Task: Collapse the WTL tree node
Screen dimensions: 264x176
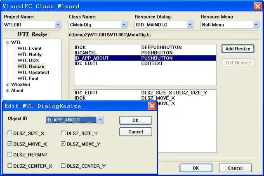Action: pyautogui.click(x=7, y=43)
